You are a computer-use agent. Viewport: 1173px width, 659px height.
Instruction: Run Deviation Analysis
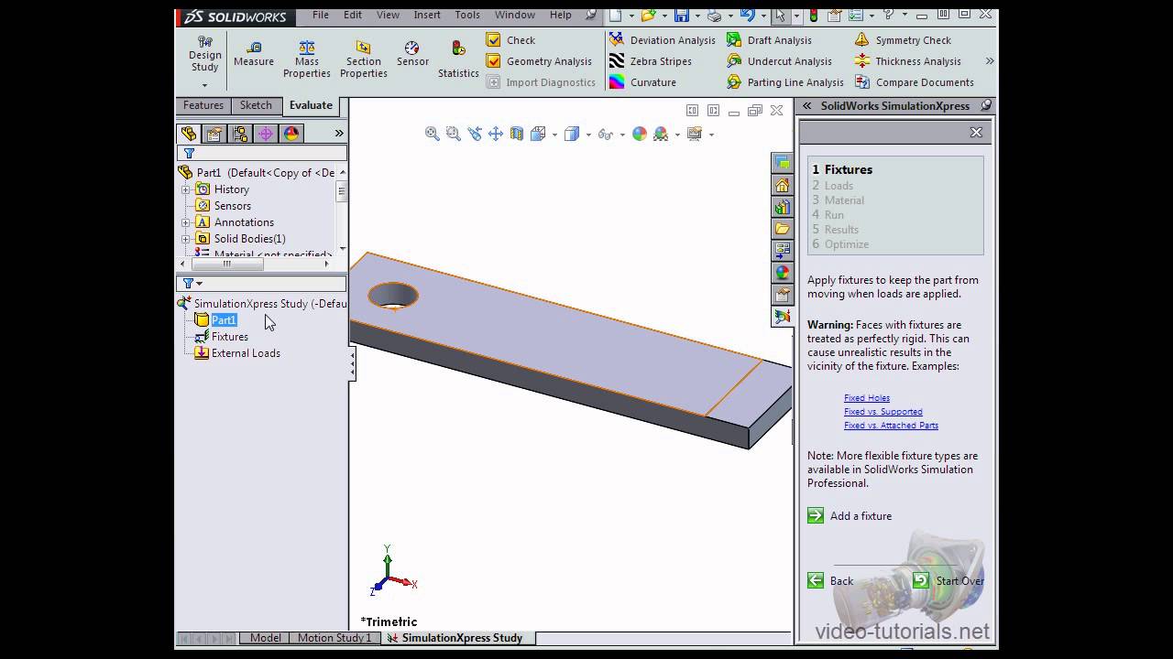pyautogui.click(x=662, y=40)
